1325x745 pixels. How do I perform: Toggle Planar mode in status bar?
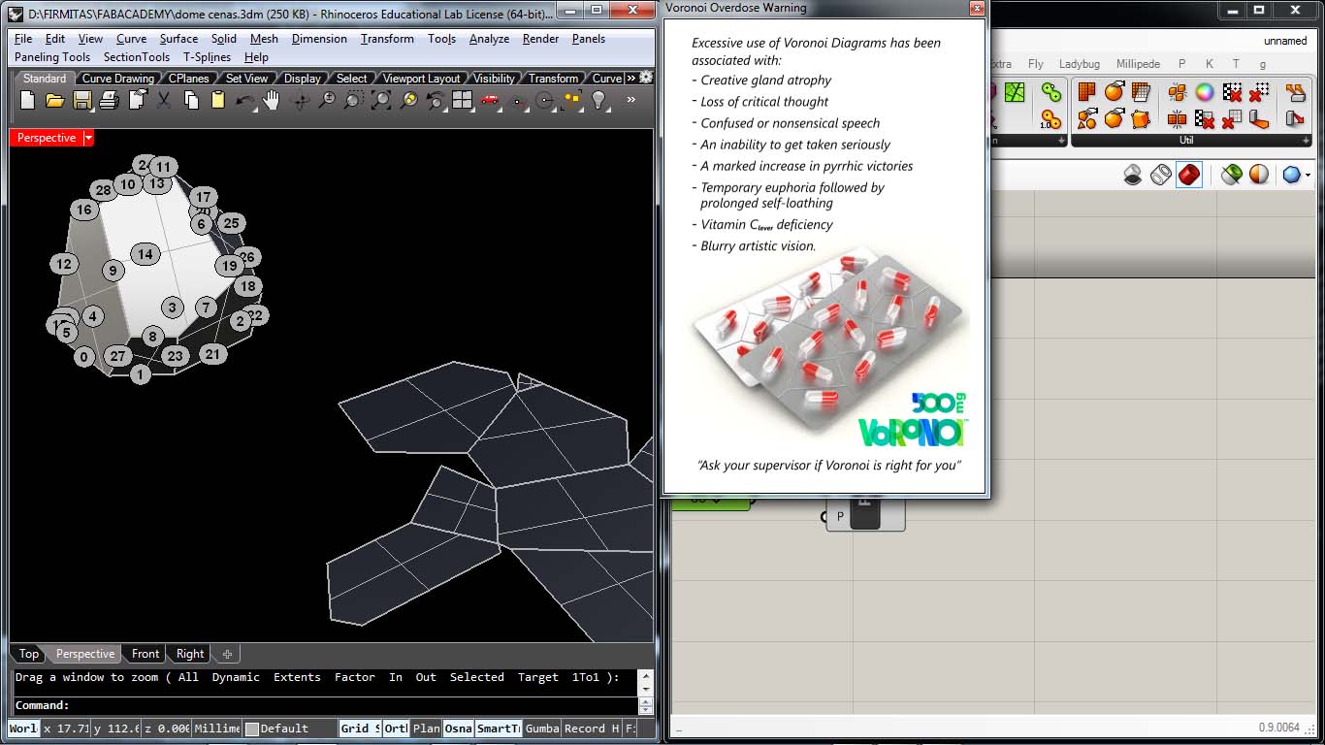pyautogui.click(x=426, y=729)
